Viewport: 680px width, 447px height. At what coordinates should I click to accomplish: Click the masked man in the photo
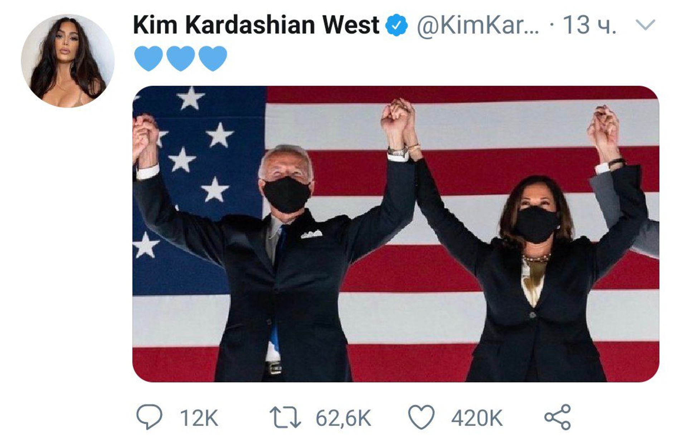[283, 251]
